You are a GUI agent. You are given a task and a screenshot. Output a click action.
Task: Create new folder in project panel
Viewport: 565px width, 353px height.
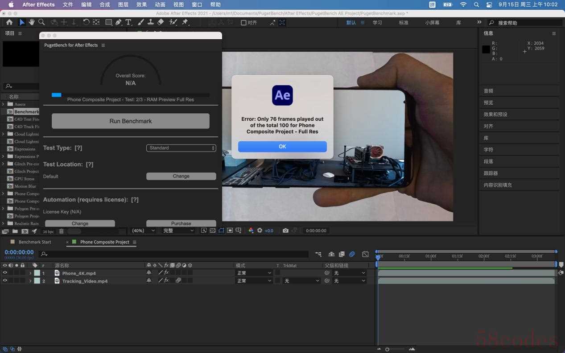click(15, 231)
